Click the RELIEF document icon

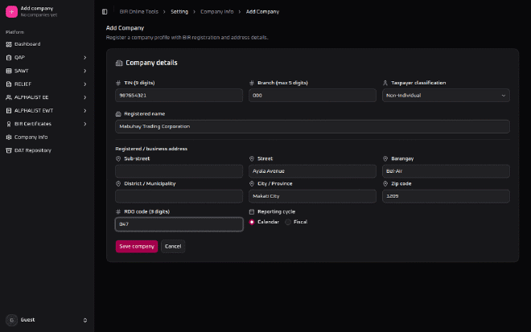(x=9, y=84)
